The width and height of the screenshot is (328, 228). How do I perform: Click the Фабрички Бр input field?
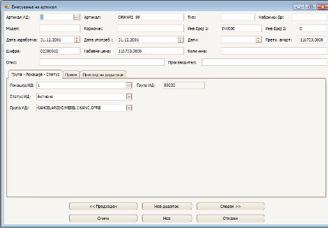pos(310,17)
